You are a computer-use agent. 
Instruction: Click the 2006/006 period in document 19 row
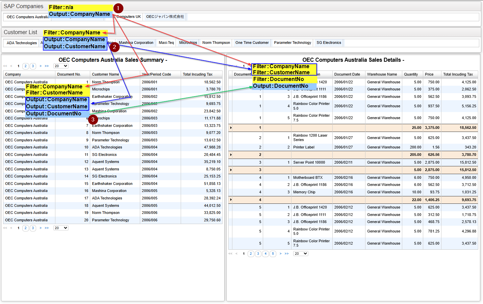(x=150, y=213)
